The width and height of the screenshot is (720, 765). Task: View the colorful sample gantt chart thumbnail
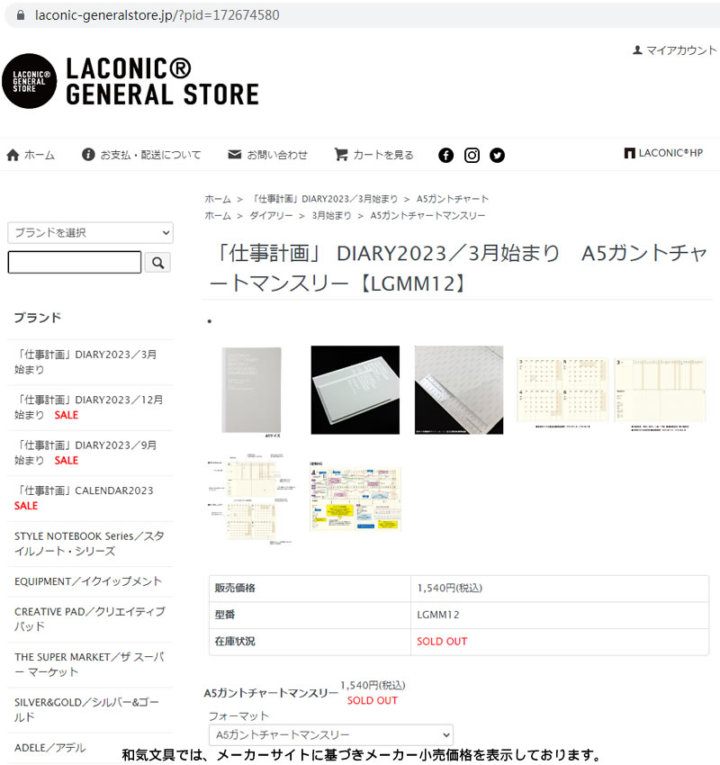355,497
